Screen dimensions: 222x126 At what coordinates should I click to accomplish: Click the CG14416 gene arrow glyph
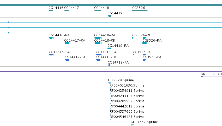(x=51, y=10)
